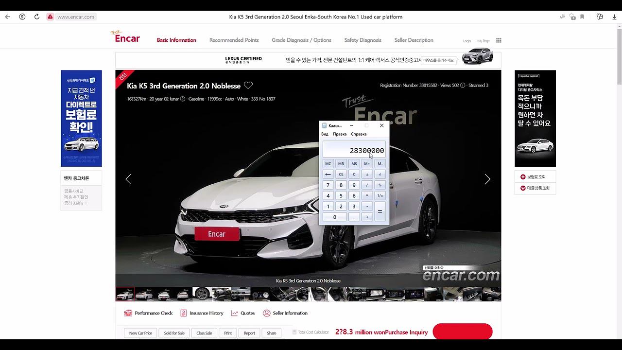Click the red button beside Purchase Inquiry
This screenshot has height=350, width=622.
point(462,332)
